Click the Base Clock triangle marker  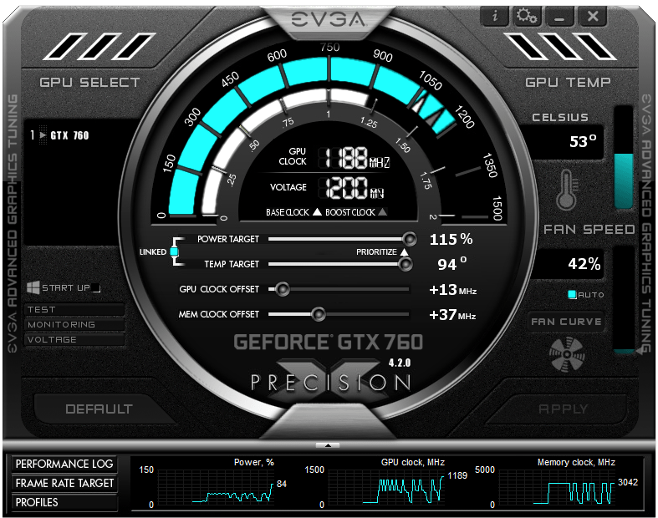pos(317,212)
